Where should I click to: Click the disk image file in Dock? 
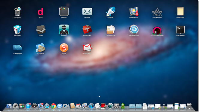pos(145,106)
